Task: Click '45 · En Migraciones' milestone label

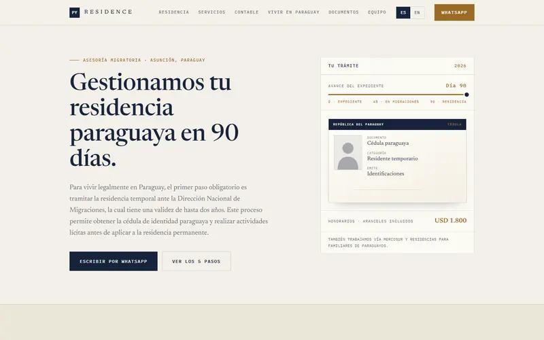Action: pyautogui.click(x=396, y=101)
